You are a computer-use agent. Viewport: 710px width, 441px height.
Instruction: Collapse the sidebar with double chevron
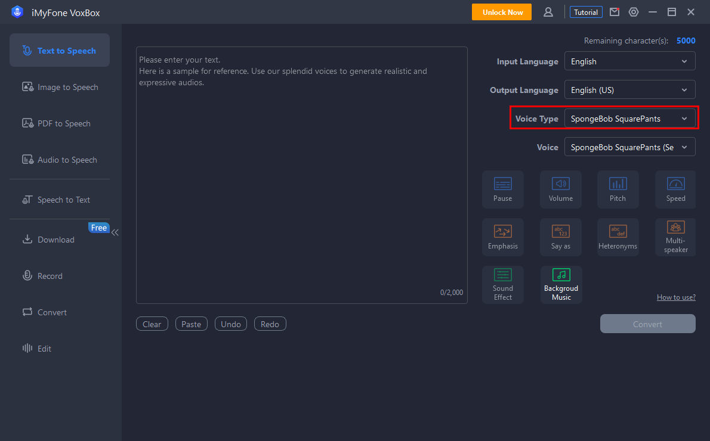click(115, 232)
